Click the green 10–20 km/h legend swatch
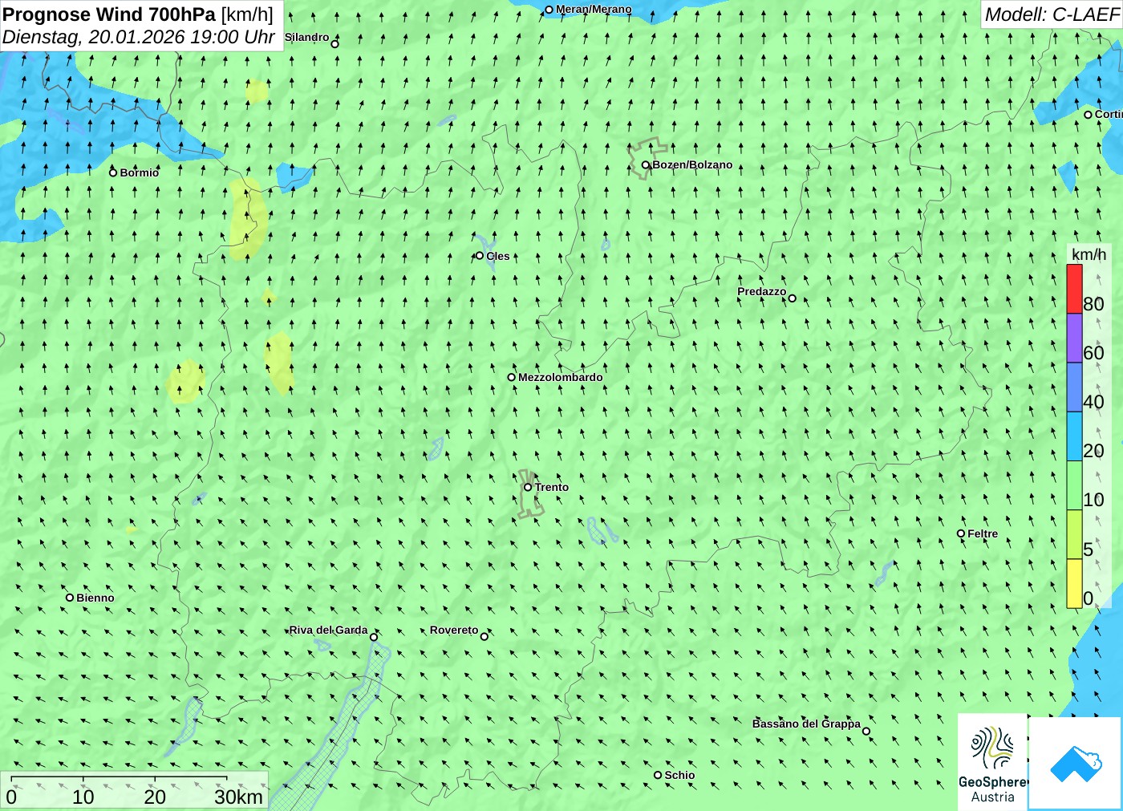Screen dimensions: 1123x811 click(1074, 485)
